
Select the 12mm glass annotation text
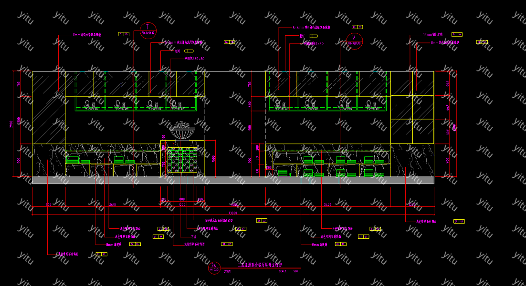(x=433, y=35)
